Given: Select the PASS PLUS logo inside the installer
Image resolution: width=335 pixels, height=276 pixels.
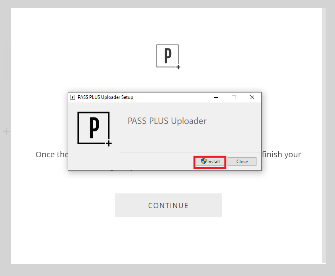Looking at the screenshot, I should coord(94,128).
